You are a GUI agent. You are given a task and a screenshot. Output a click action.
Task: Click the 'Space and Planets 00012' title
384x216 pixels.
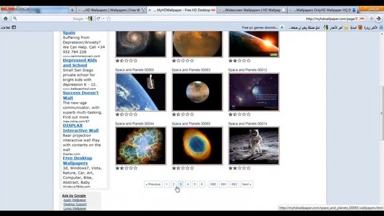point(248,70)
